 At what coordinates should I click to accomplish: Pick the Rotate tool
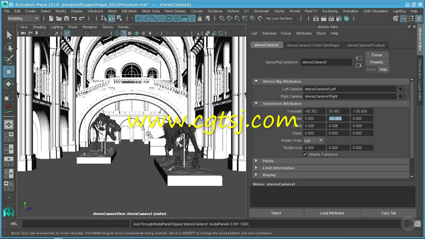coord(9,84)
